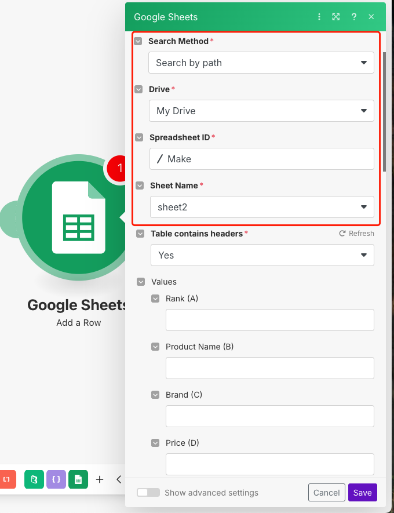Click the green Google Sheets favorite icon

click(78, 479)
